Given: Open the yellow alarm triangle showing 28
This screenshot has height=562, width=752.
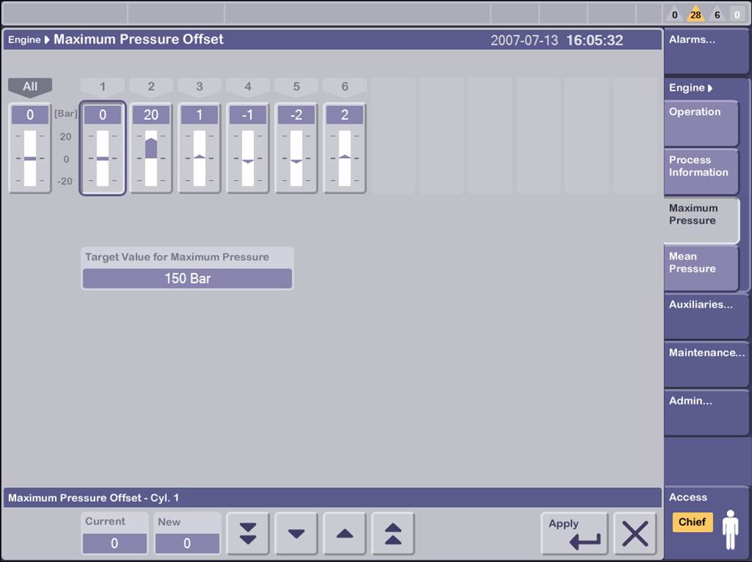Looking at the screenshot, I should (x=695, y=14).
